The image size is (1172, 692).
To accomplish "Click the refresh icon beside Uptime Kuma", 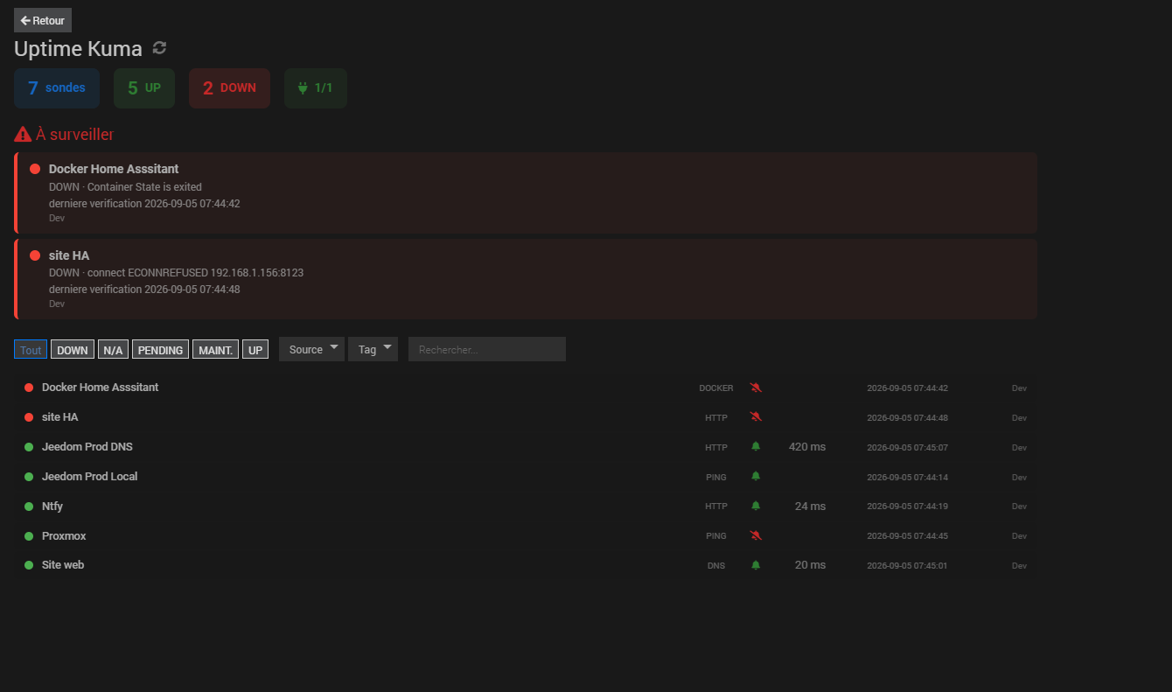I will pos(159,48).
